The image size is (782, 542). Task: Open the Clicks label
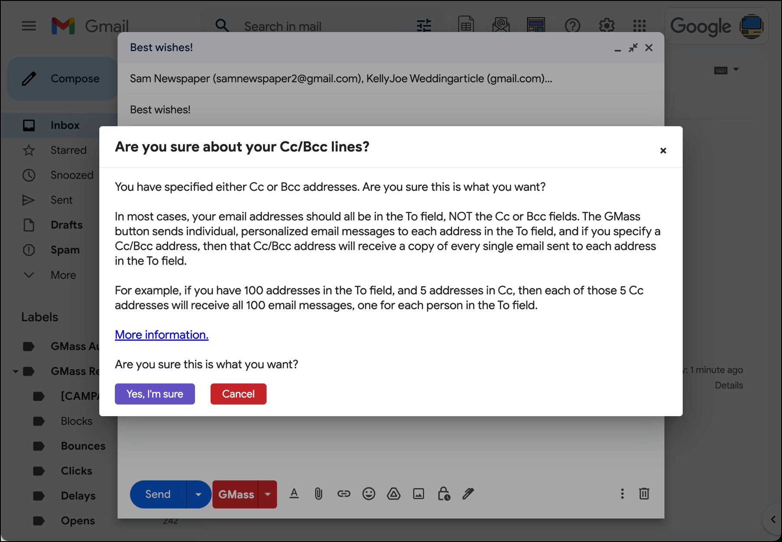tap(76, 471)
